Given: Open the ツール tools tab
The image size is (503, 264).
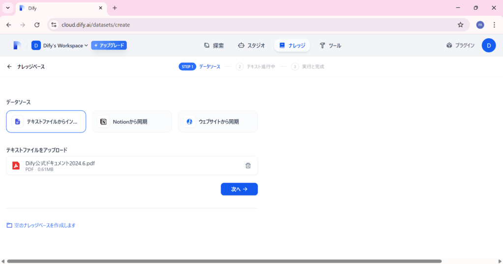Looking at the screenshot, I should click(330, 46).
